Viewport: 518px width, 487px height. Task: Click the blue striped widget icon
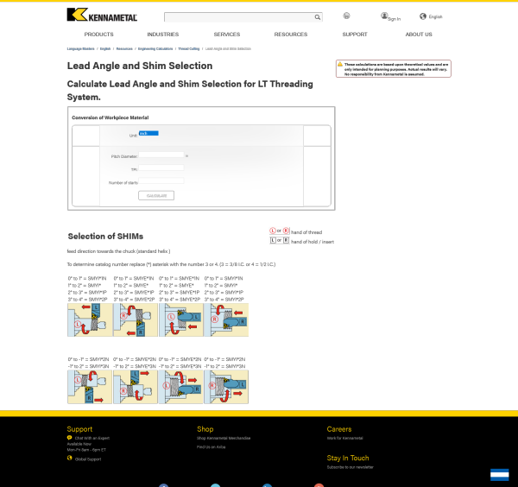(500, 475)
